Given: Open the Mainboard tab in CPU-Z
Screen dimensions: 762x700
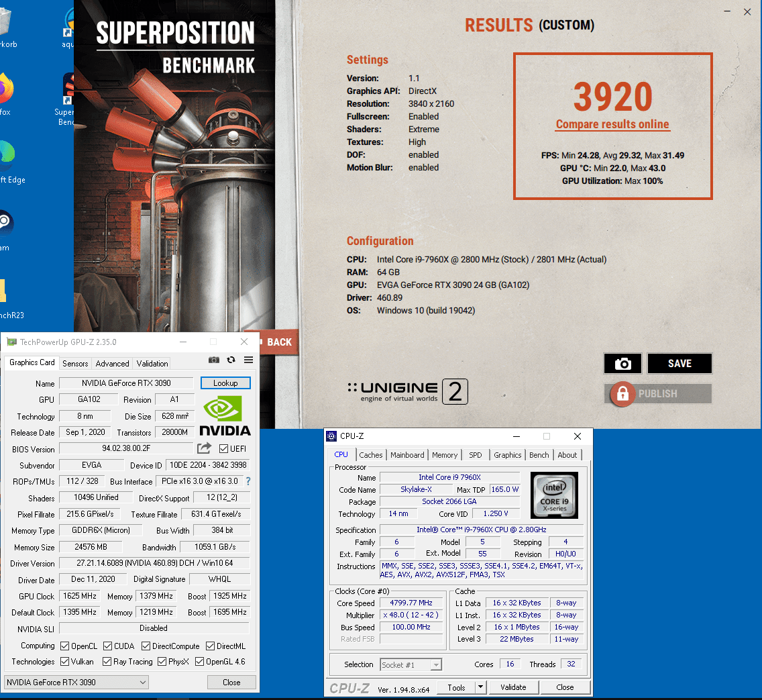Looking at the screenshot, I should 407,455.
